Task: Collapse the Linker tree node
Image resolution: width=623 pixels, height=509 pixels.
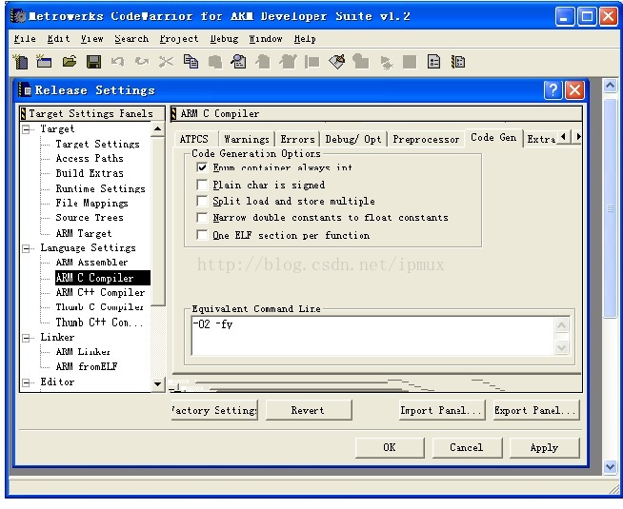Action: (x=27, y=338)
